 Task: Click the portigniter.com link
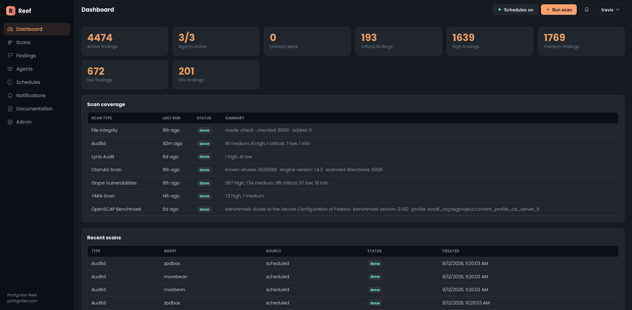tap(22, 301)
